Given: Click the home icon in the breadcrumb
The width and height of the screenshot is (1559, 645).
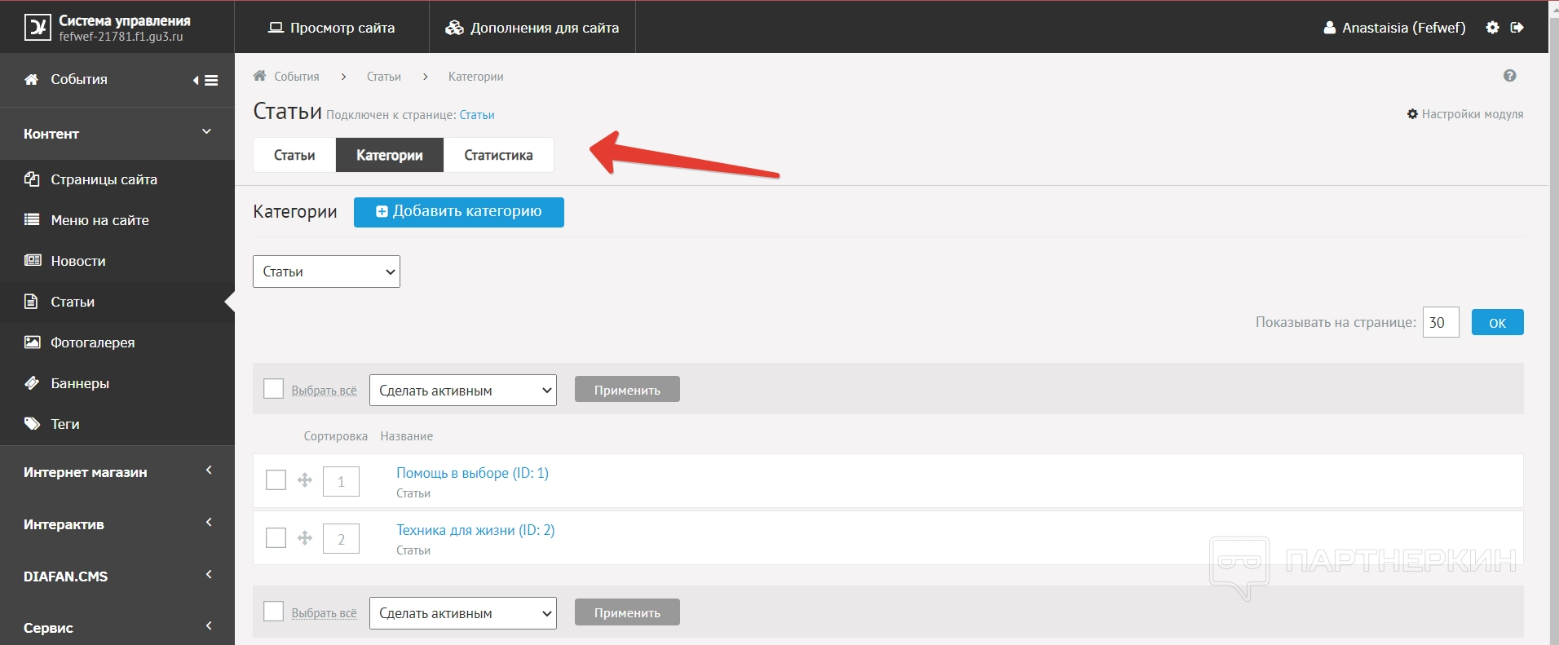Looking at the screenshot, I should coord(260,76).
